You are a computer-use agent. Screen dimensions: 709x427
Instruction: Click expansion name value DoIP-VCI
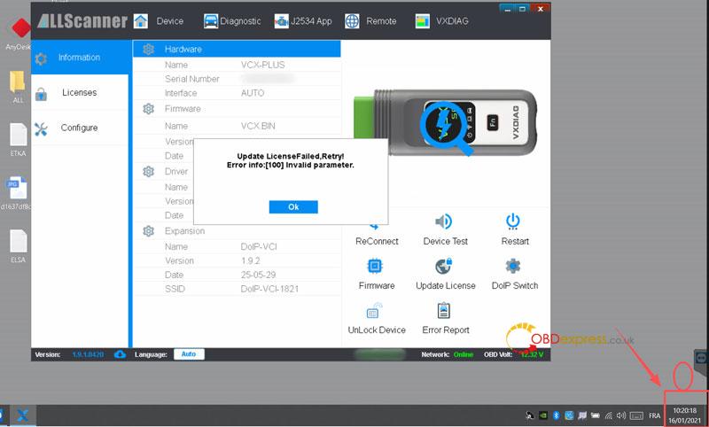click(259, 246)
